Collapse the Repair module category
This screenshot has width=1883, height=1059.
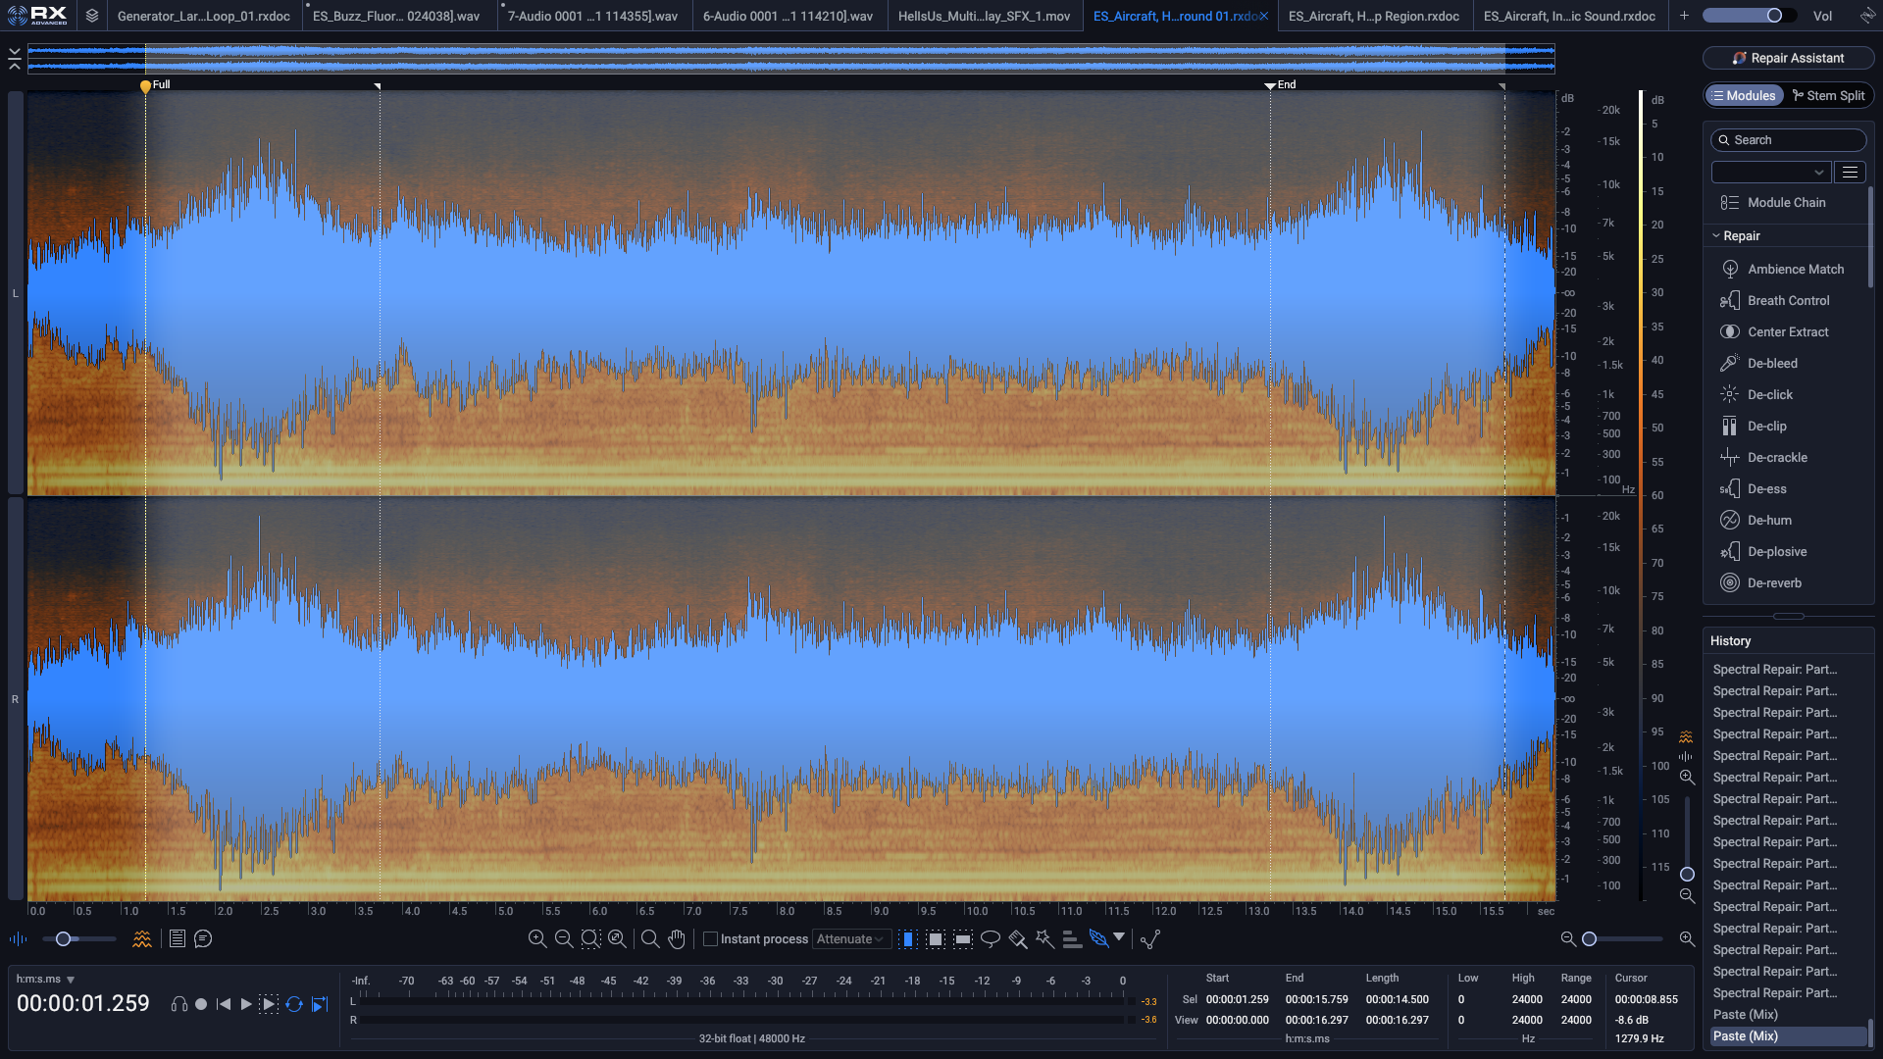[x=1716, y=235]
